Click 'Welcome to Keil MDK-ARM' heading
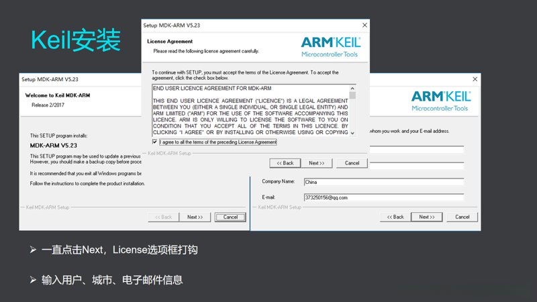Image resolution: width=537 pixels, height=302 pixels. [58, 95]
